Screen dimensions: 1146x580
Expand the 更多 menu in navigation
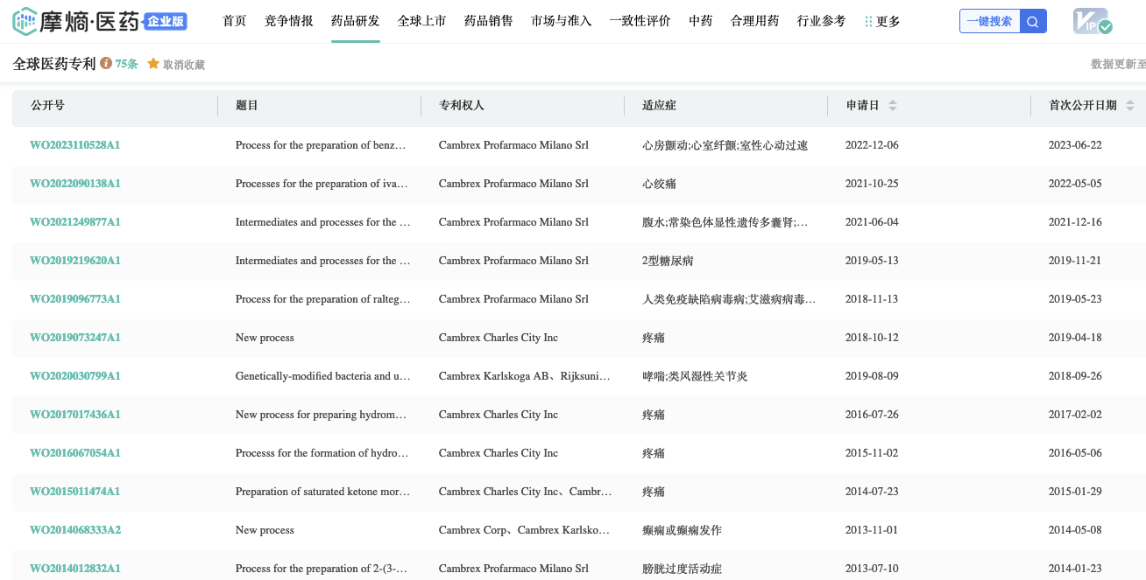coord(882,21)
